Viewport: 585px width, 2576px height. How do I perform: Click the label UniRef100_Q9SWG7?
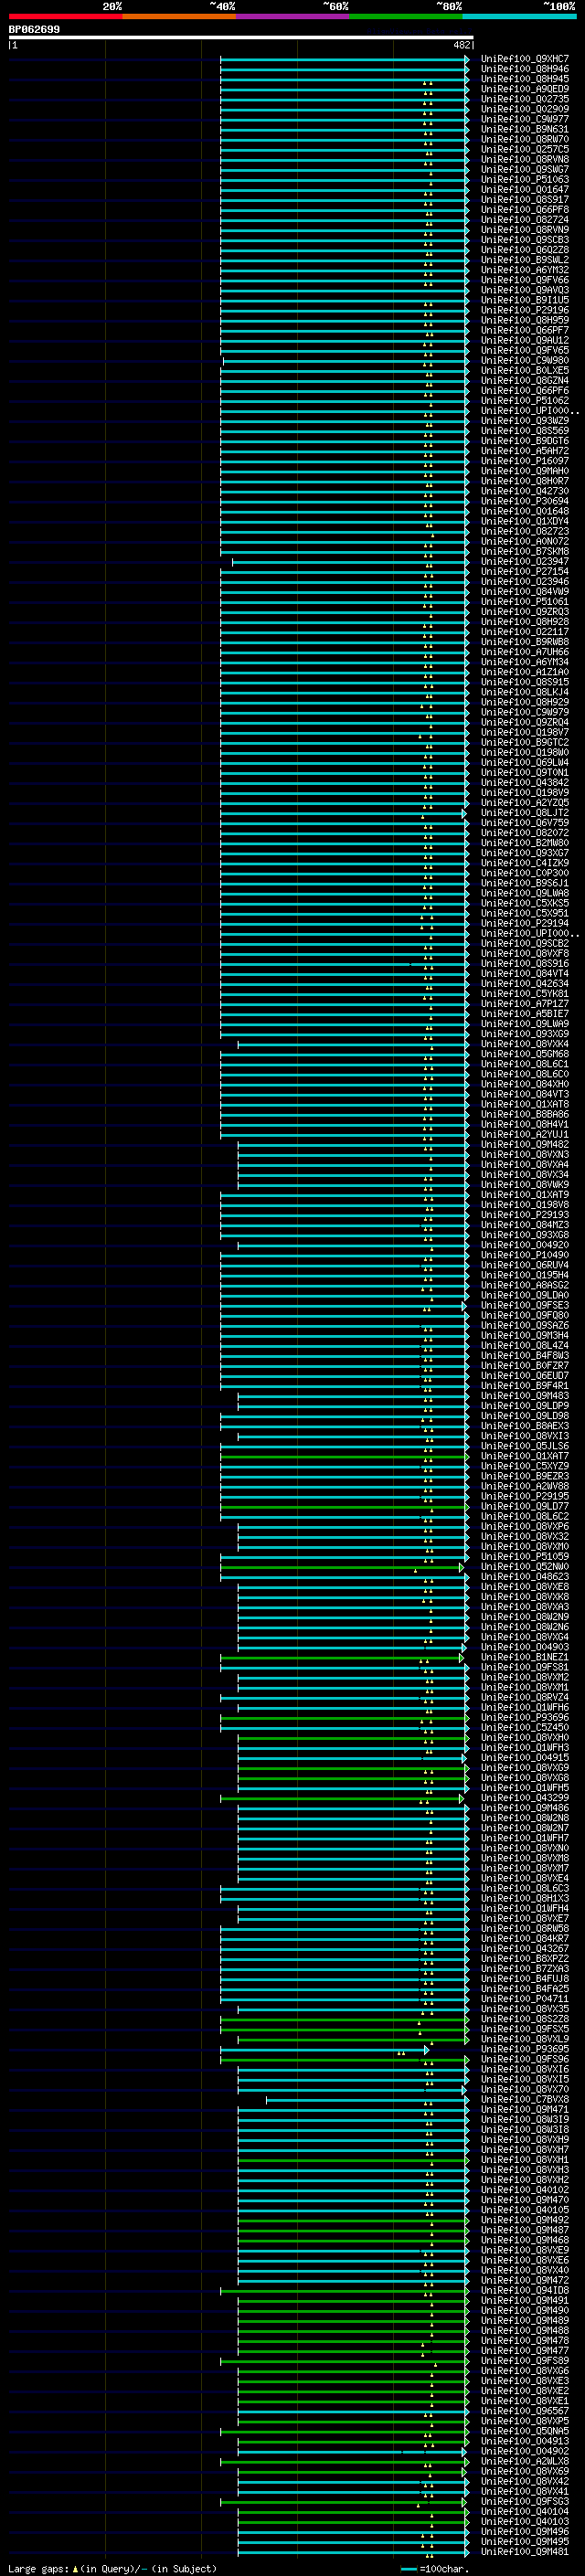click(525, 170)
